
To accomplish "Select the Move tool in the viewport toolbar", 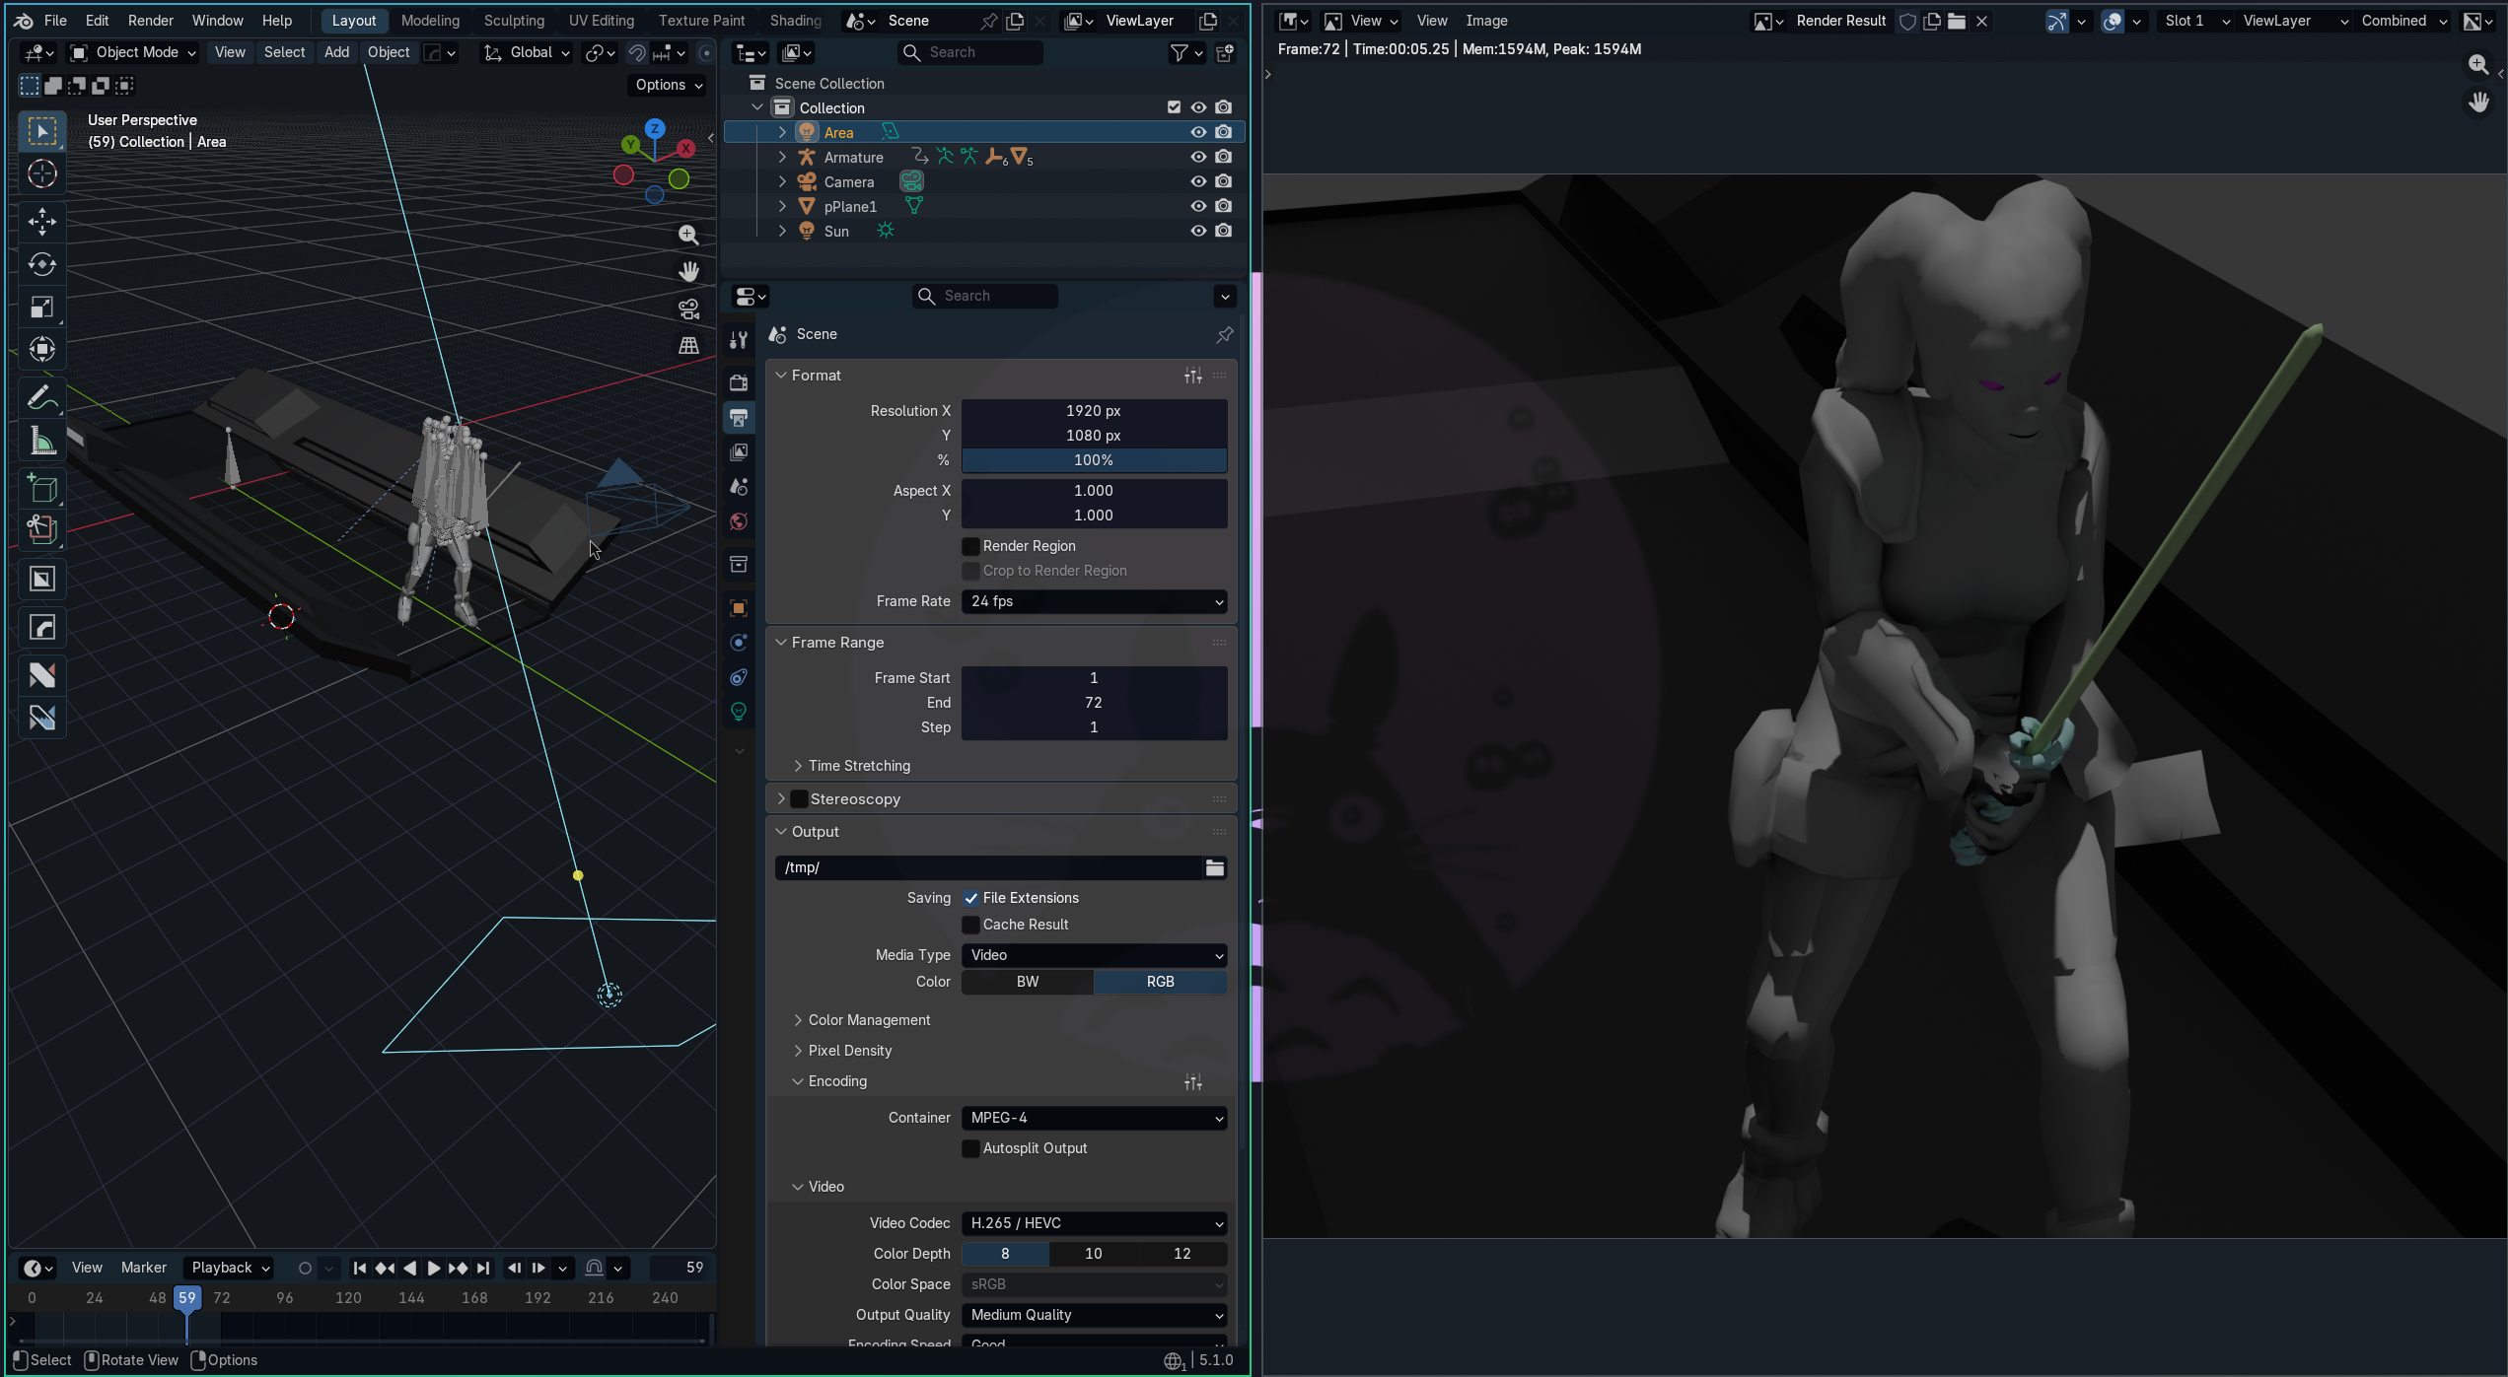I will pyautogui.click(x=42, y=222).
